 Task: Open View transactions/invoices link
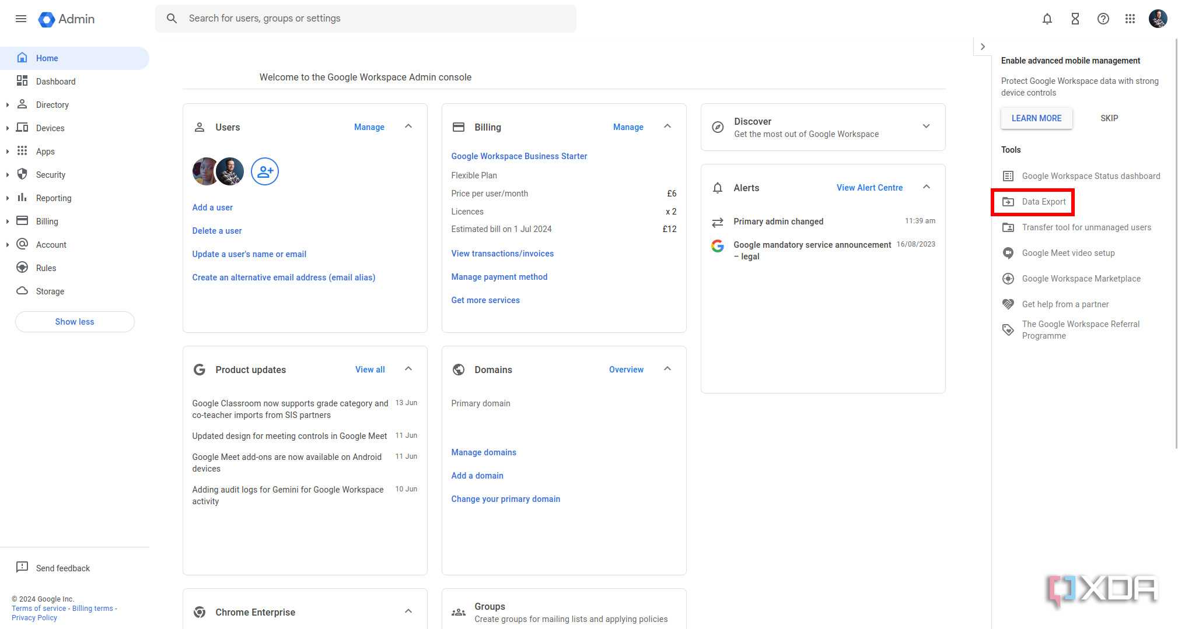(502, 254)
